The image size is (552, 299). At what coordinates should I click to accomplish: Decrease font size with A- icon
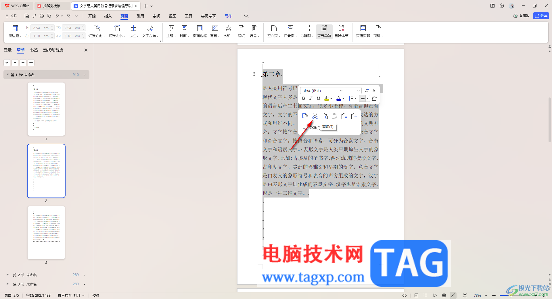374,91
